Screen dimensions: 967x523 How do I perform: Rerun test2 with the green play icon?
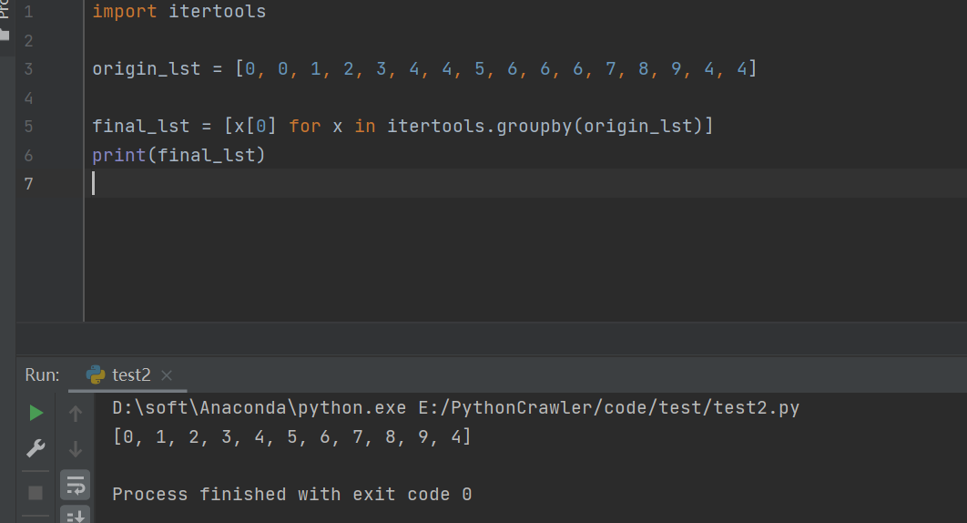pyautogui.click(x=36, y=413)
